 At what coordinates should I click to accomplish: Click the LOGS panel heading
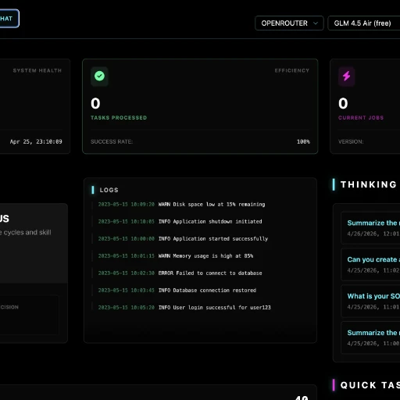pos(109,190)
